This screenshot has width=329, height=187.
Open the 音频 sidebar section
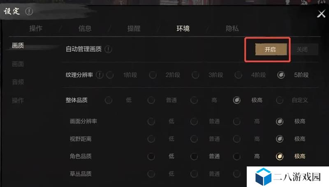click(18, 82)
